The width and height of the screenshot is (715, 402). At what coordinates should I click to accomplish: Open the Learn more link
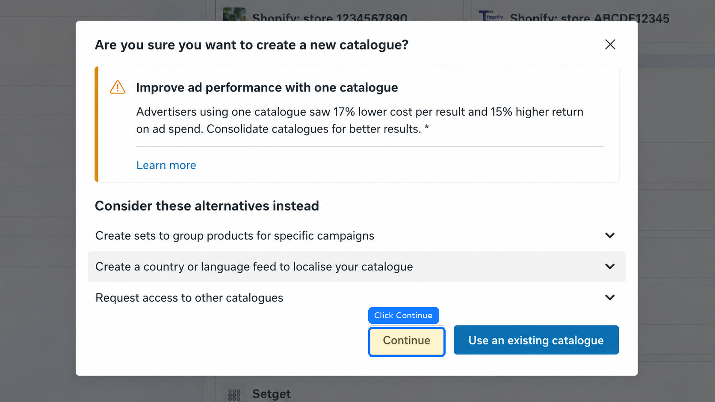(x=166, y=165)
